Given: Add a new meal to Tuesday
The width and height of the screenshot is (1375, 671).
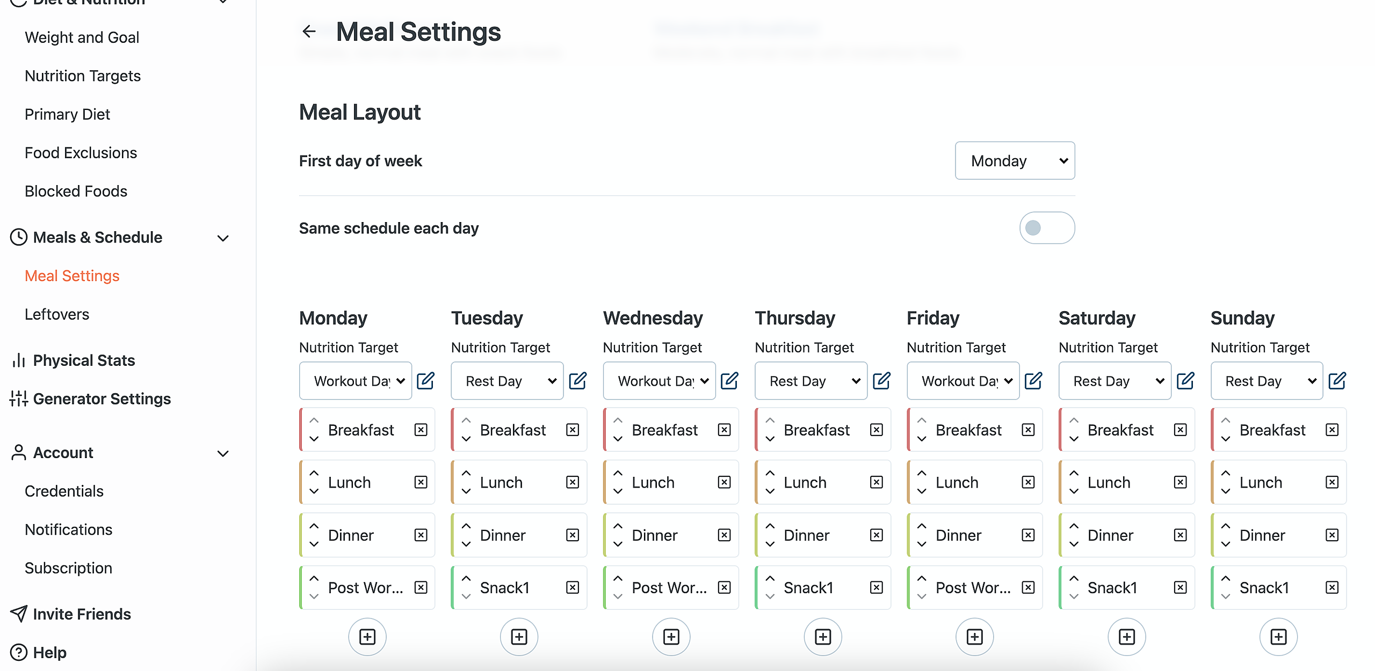Looking at the screenshot, I should tap(519, 637).
